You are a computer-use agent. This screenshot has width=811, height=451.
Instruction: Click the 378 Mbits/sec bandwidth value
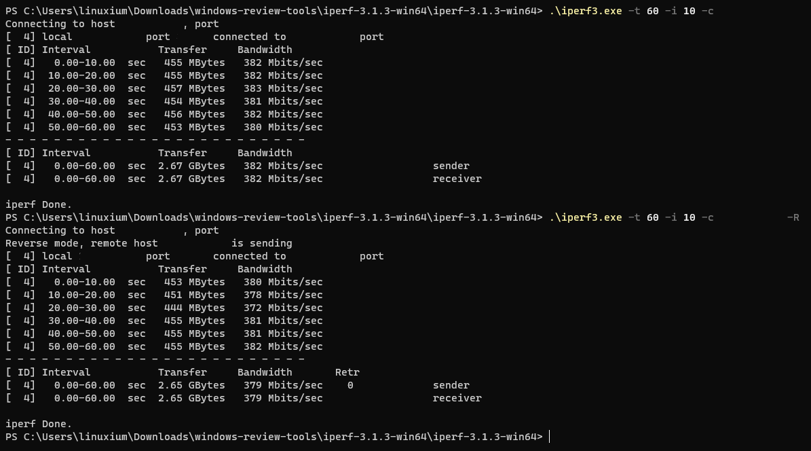[283, 295]
